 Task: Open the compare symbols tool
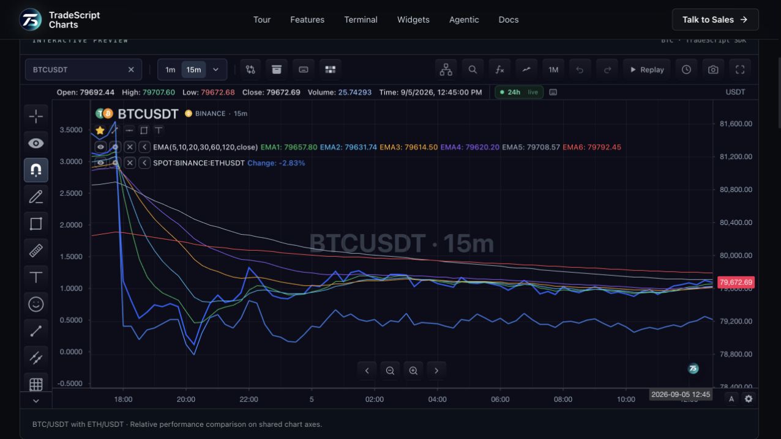(x=250, y=70)
